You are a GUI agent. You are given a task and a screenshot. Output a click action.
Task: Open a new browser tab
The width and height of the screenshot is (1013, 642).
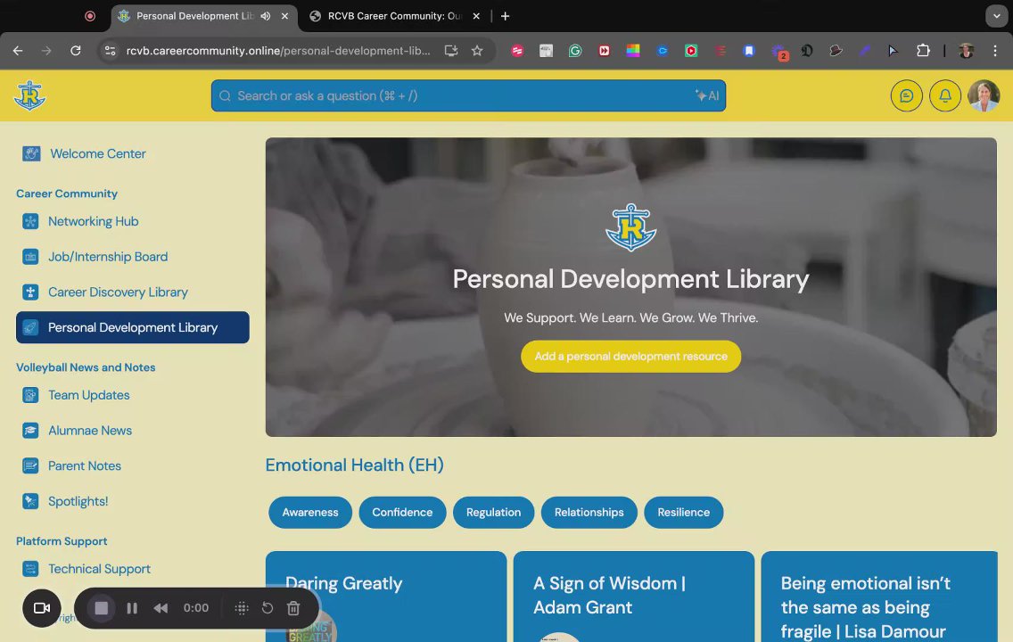(506, 16)
